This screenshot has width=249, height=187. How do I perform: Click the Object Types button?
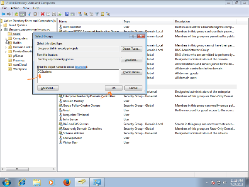(132, 49)
